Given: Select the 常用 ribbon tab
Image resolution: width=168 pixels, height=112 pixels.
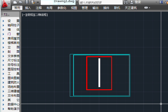Looking at the screenshot, I should pyautogui.click(x=17, y=8).
